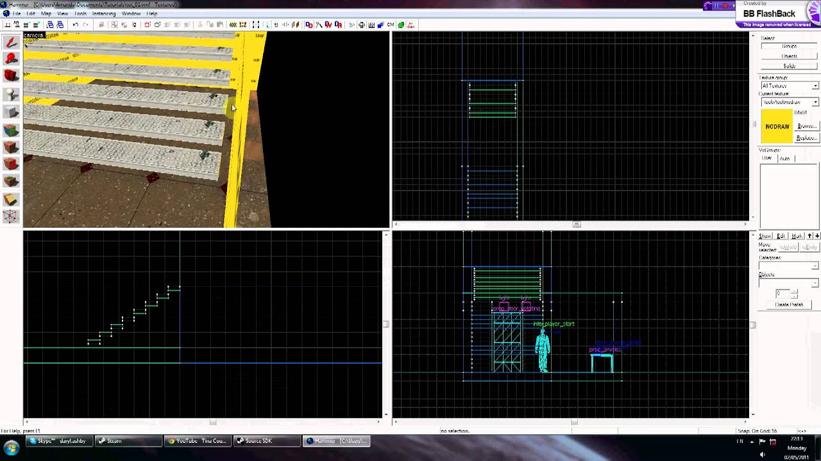
Task: Select the Block tool icon
Action: (x=11, y=112)
